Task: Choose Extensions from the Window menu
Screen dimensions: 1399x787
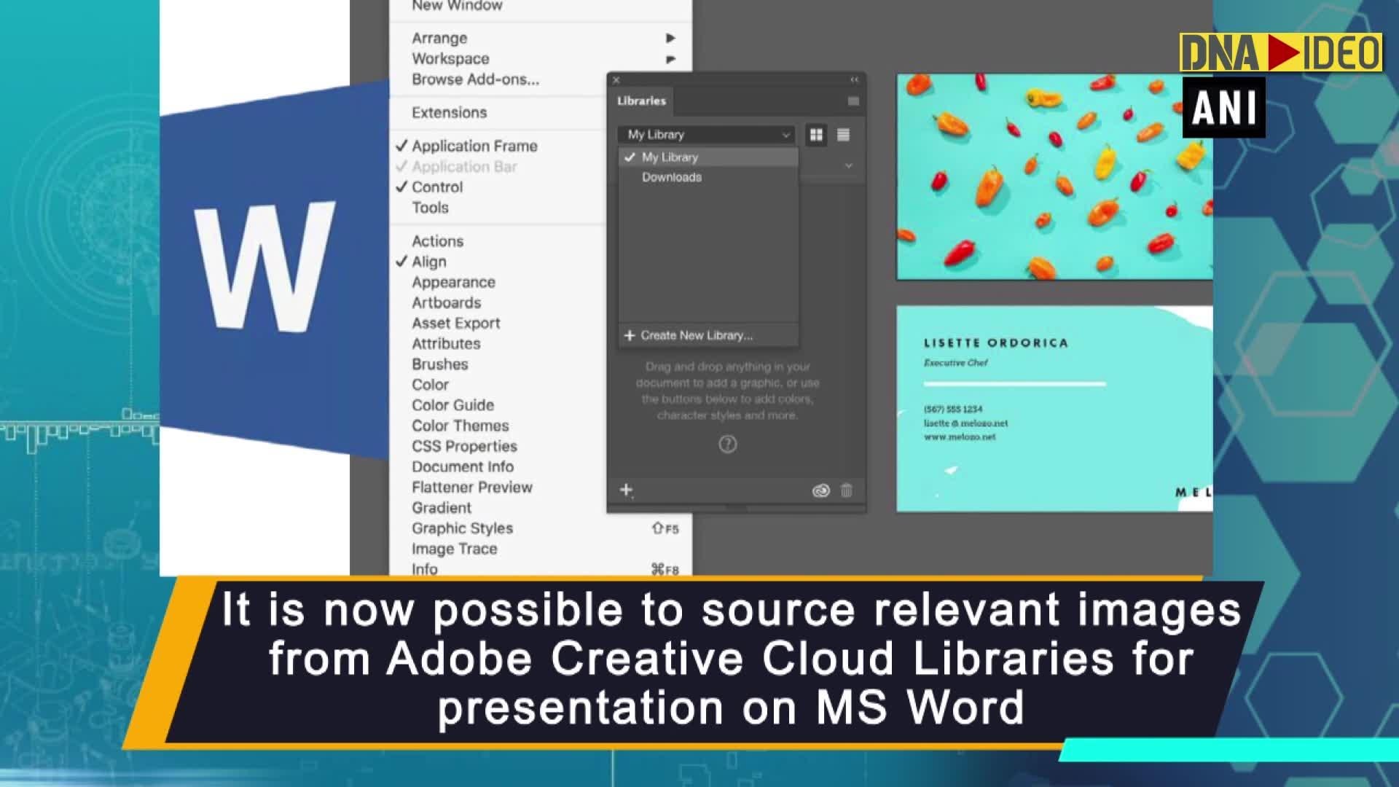Action: pyautogui.click(x=449, y=112)
